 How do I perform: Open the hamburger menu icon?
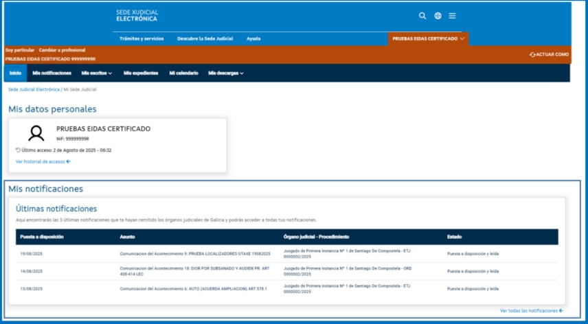[x=452, y=16]
